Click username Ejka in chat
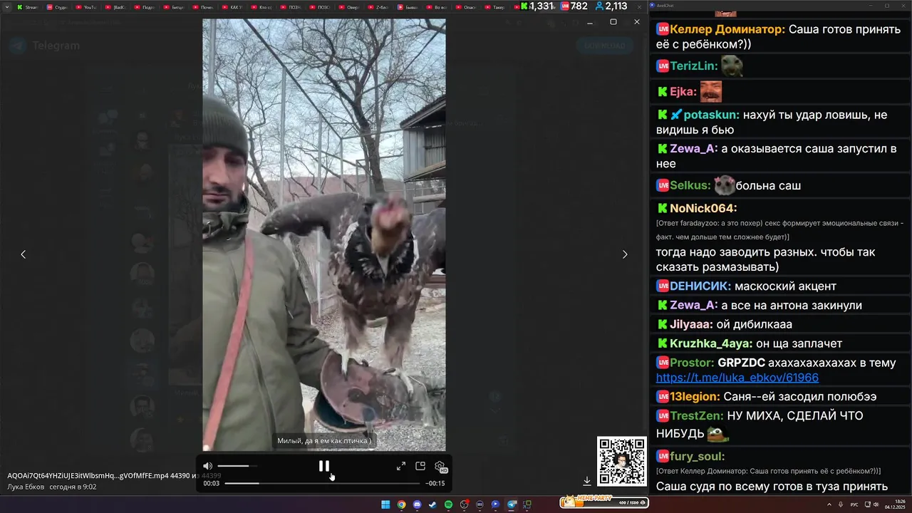Viewport: 912px width, 513px height. tap(683, 92)
